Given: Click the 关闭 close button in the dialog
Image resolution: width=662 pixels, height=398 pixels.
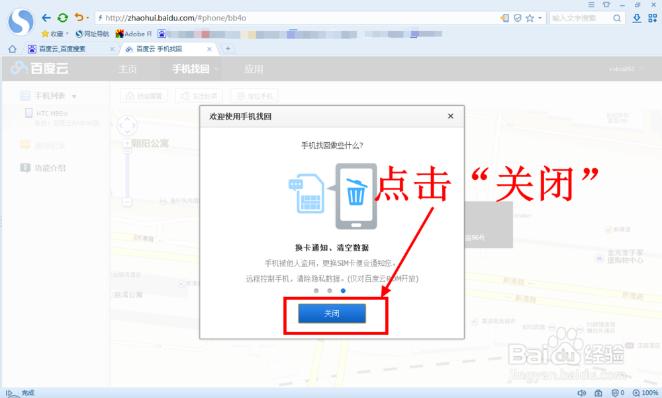Looking at the screenshot, I should click(332, 313).
